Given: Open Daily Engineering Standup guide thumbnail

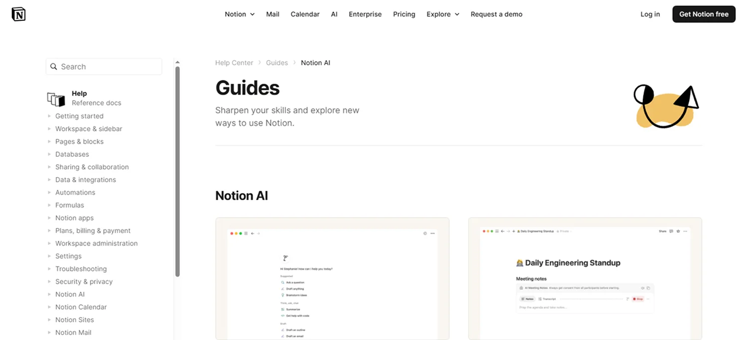Looking at the screenshot, I should pos(585,279).
